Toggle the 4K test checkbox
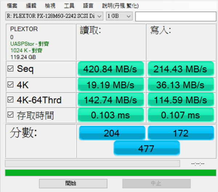Screen dimensions: 218x192 pos(11,85)
